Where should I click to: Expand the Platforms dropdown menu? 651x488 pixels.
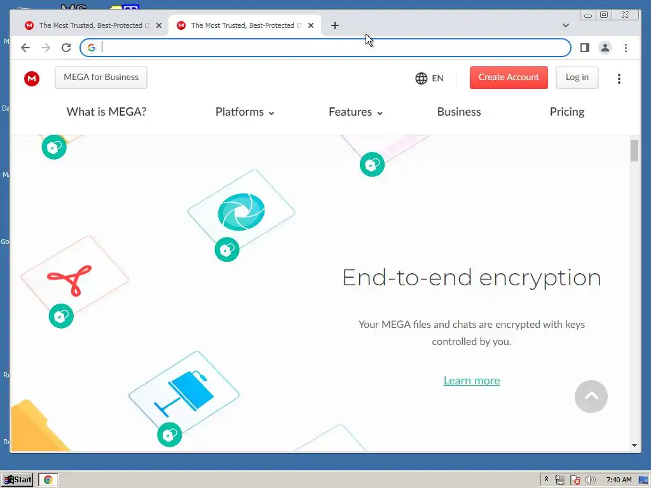245,112
